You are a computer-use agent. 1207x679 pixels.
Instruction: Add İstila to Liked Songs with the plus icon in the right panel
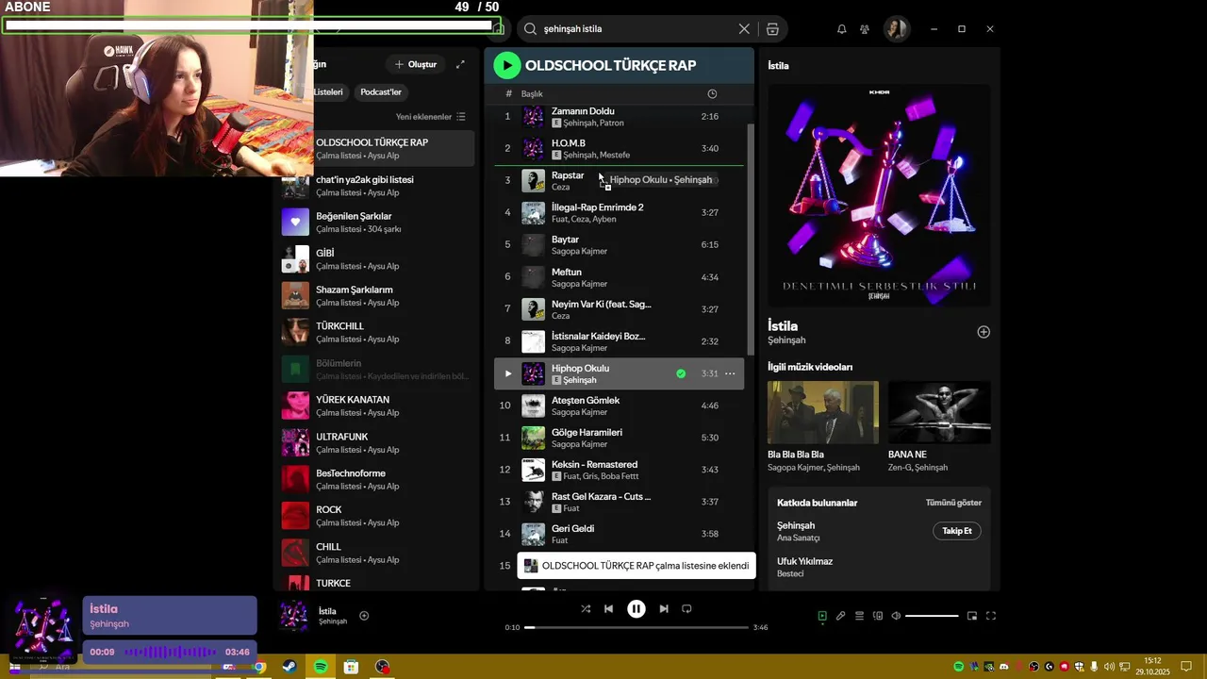point(984,332)
